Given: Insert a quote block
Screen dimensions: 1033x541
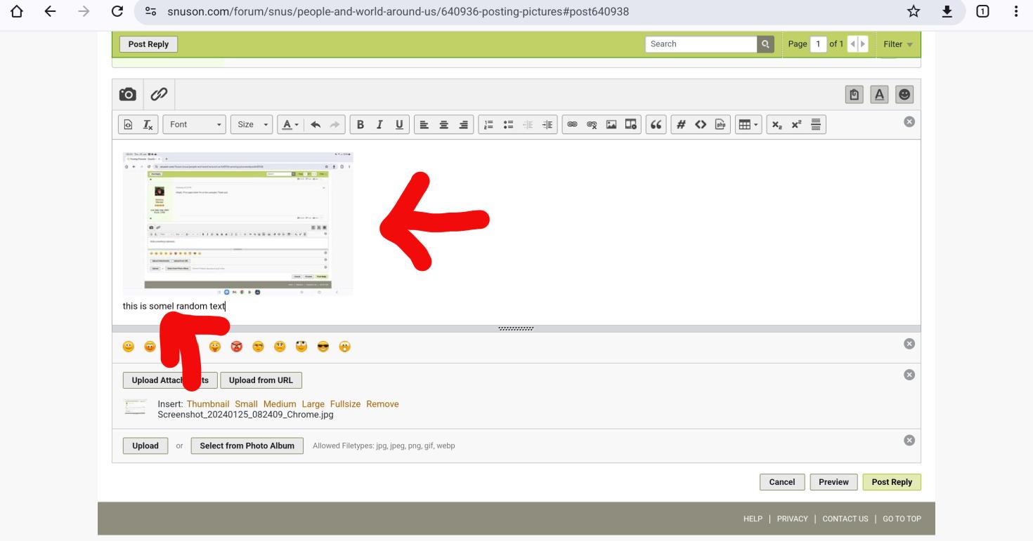Looking at the screenshot, I should [656, 124].
